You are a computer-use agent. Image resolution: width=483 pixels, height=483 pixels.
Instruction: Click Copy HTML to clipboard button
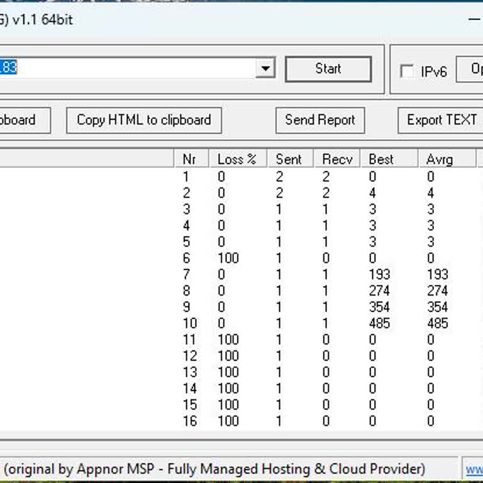144,120
